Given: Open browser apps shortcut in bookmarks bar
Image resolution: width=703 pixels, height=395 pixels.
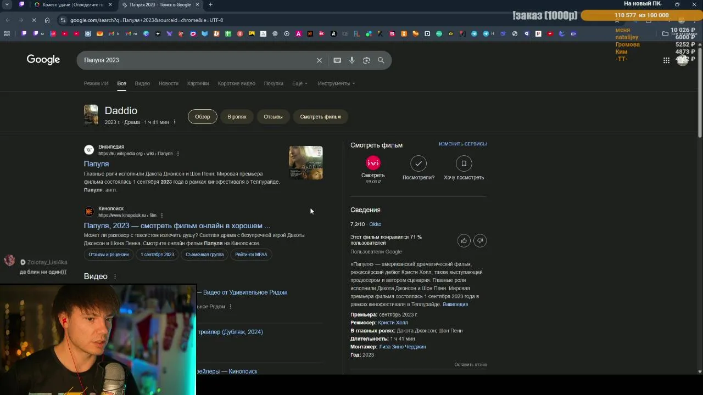Looking at the screenshot, I should (x=7, y=33).
